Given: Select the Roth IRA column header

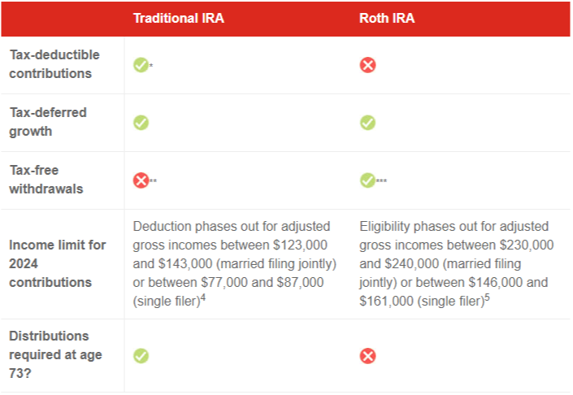Looking at the screenshot, I should pos(387,18).
